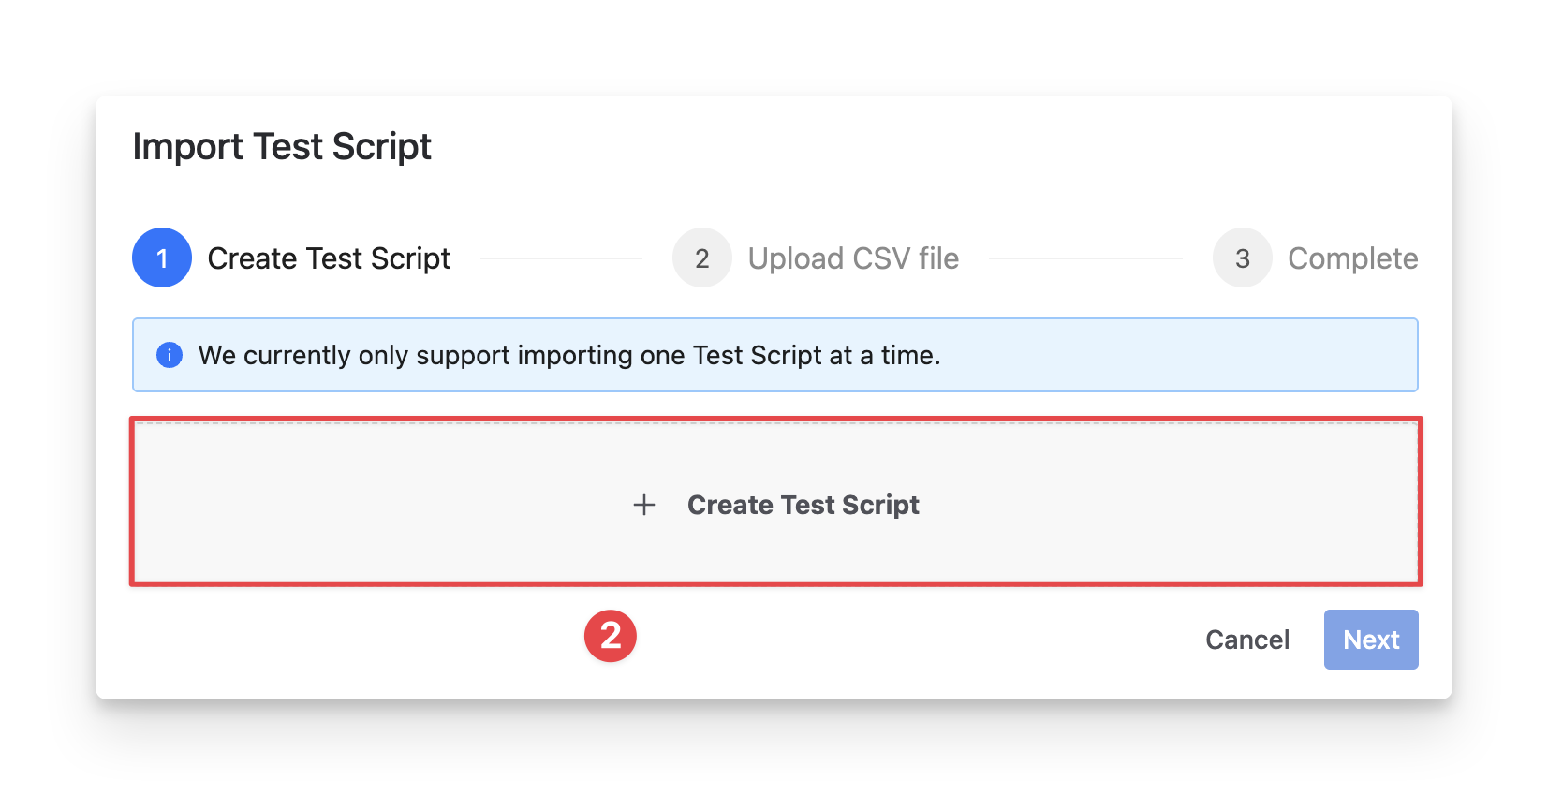Screen dimensions: 1548x795
Task: Click the blue step 1 circle
Action: (162, 258)
